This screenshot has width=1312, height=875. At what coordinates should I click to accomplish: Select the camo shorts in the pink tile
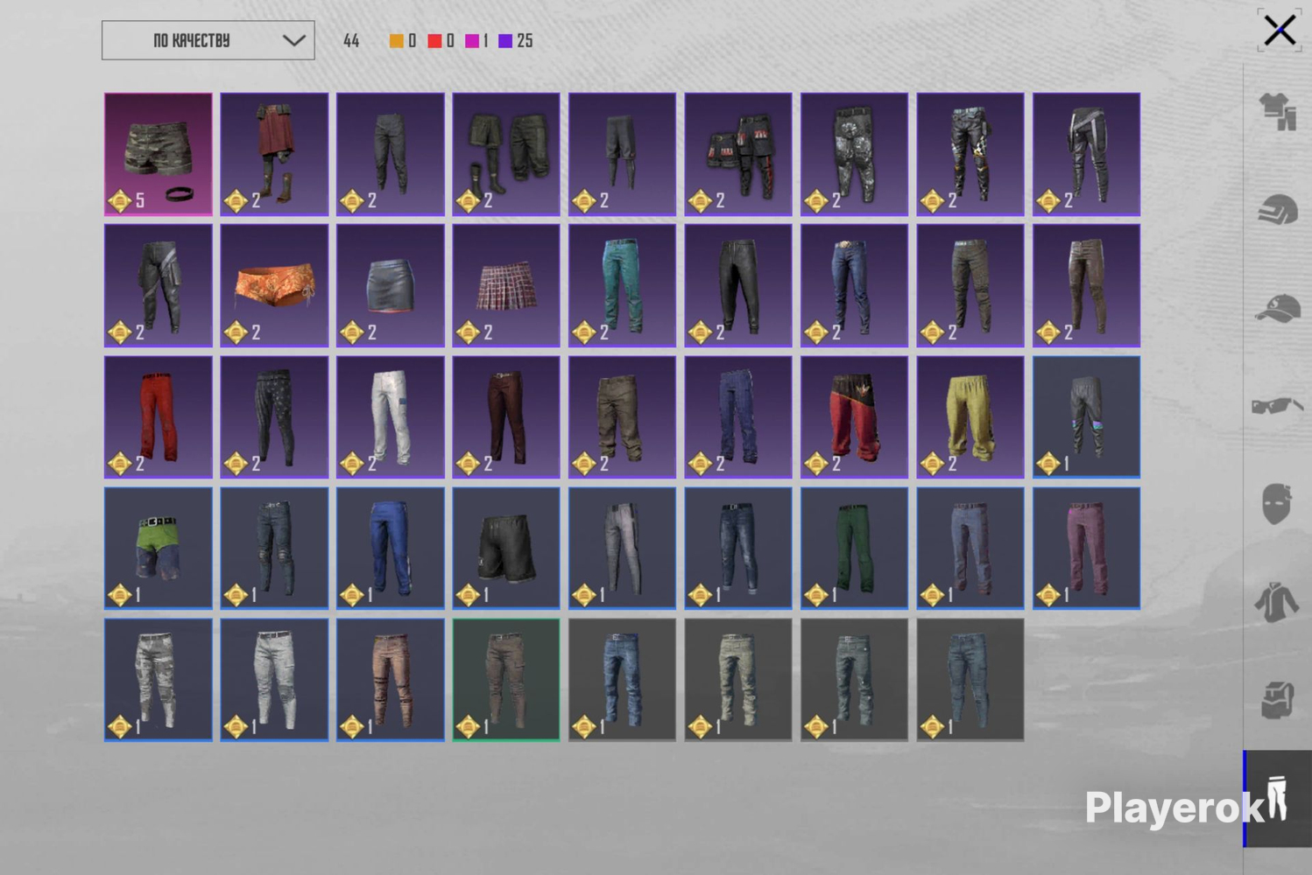click(159, 154)
